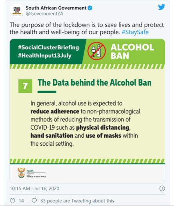Click the tweet's opening text about lockdown
Viewport: 174px width, 206px height.
[87, 29]
